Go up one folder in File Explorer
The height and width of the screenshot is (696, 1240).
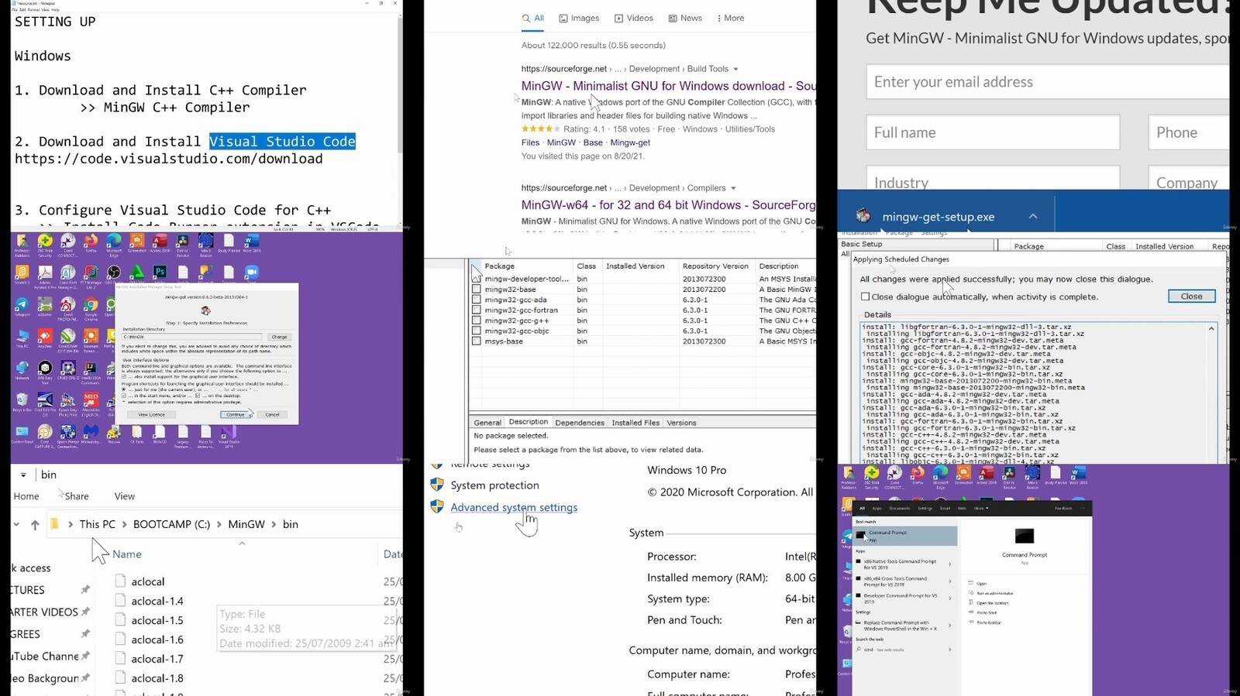[x=35, y=524]
